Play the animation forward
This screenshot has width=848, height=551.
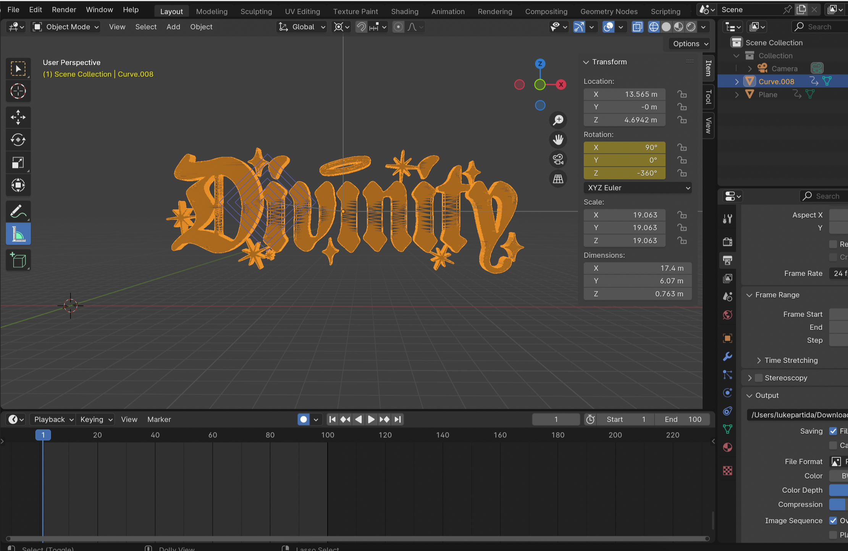coord(371,419)
